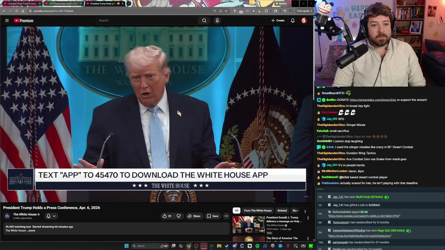Open GeneralAladeenOfWadiya's youtu.be link
Viewport: 445px width, 250px height.
pos(359,236)
